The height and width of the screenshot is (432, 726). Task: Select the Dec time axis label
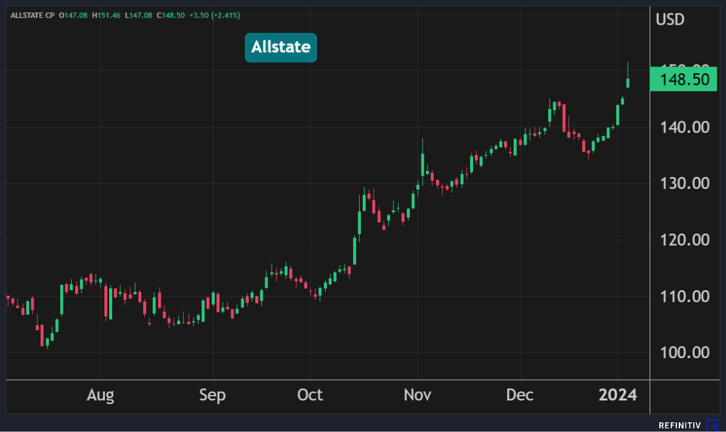520,396
